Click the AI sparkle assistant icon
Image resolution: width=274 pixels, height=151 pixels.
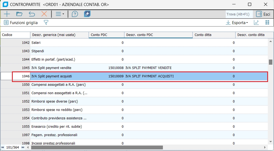(x=87, y=14)
